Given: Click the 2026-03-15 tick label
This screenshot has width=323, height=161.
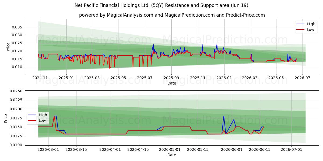Looking at the screenshot, I should coord(76,149).
